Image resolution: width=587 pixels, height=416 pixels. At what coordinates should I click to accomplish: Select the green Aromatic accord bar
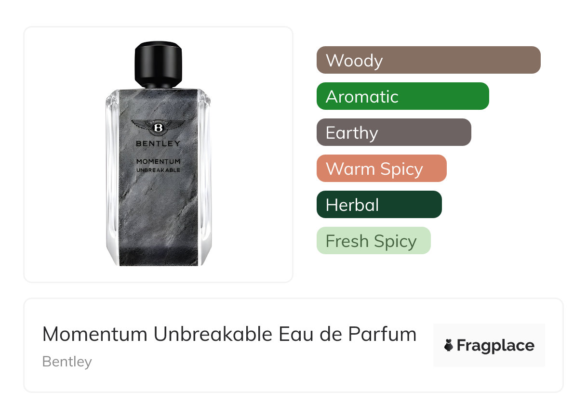click(x=403, y=96)
